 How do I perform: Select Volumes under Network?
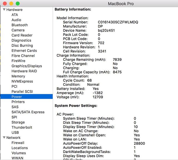(x=19, y=153)
